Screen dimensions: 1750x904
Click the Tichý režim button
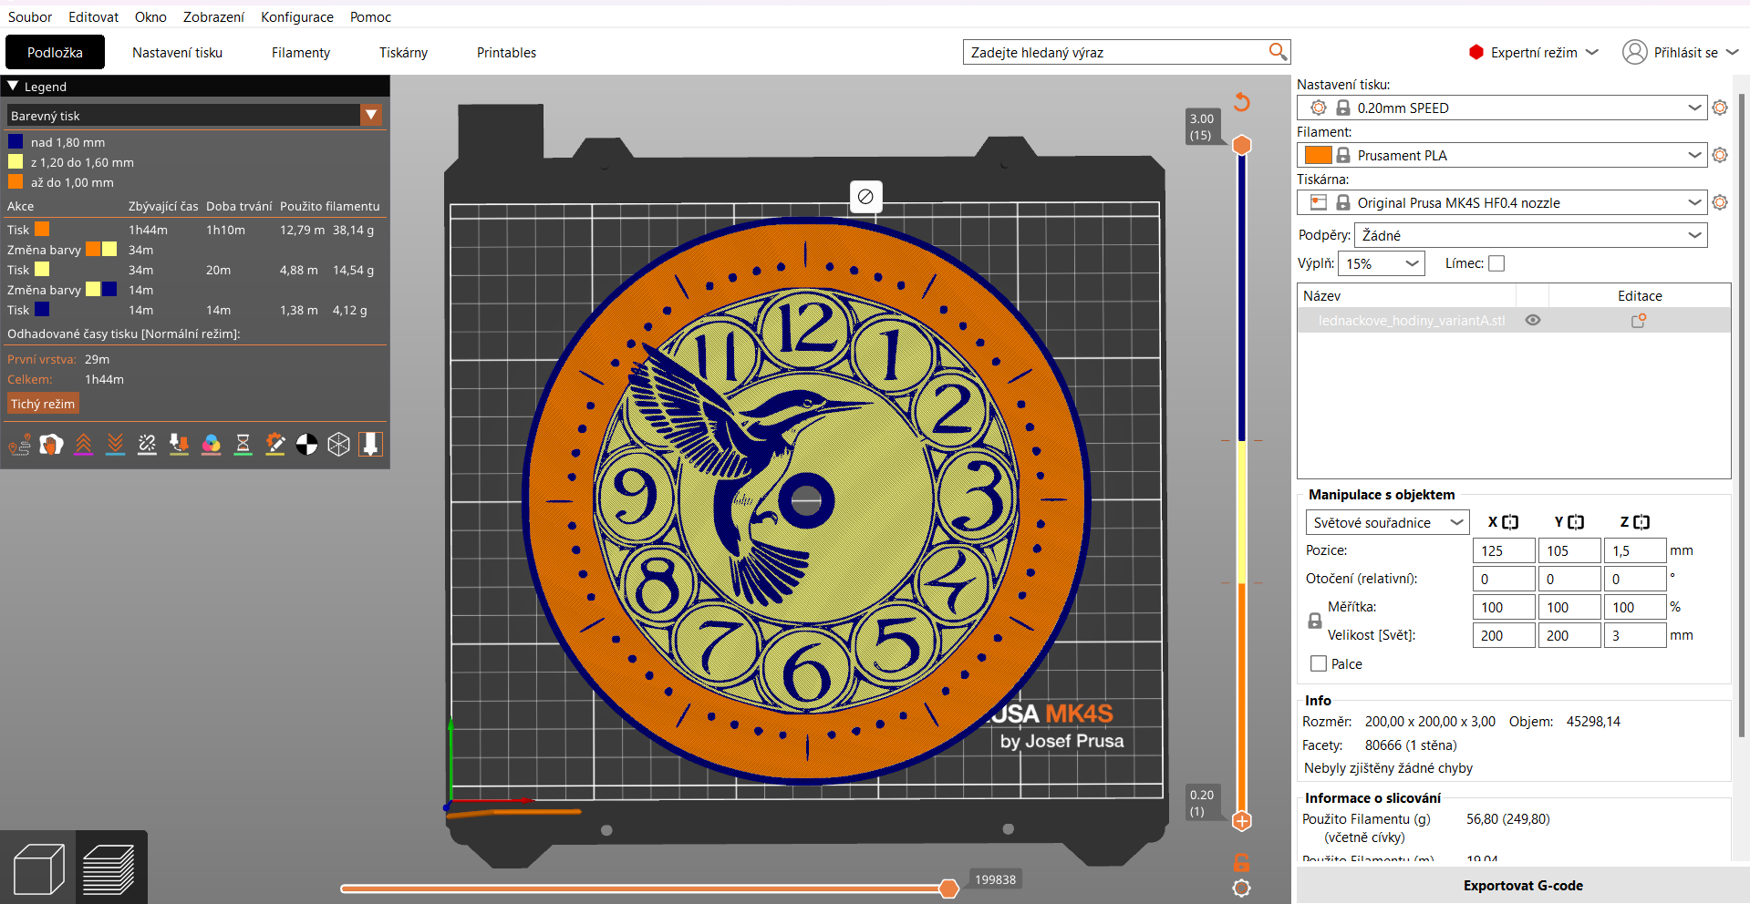(x=43, y=404)
